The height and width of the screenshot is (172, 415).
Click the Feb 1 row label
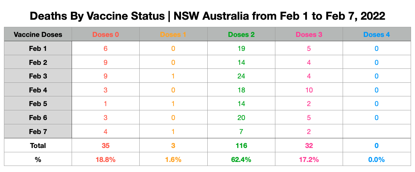click(x=38, y=48)
